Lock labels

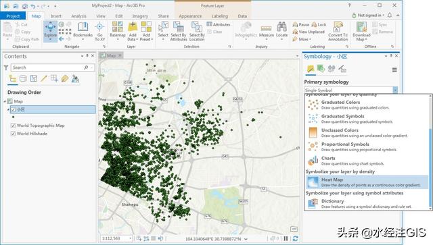pos(319,24)
